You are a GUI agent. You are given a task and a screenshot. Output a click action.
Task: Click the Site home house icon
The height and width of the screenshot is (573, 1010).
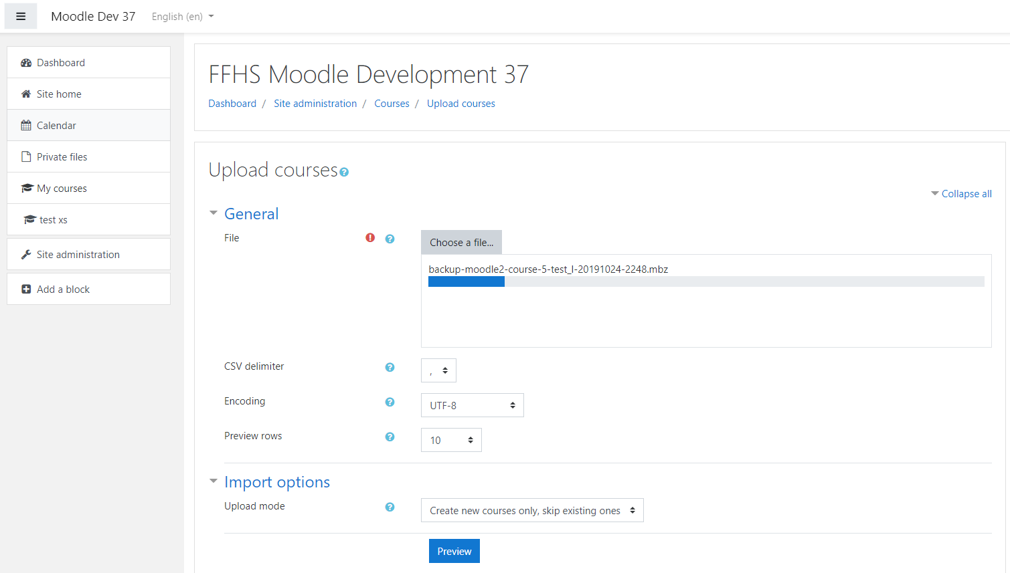click(x=26, y=94)
